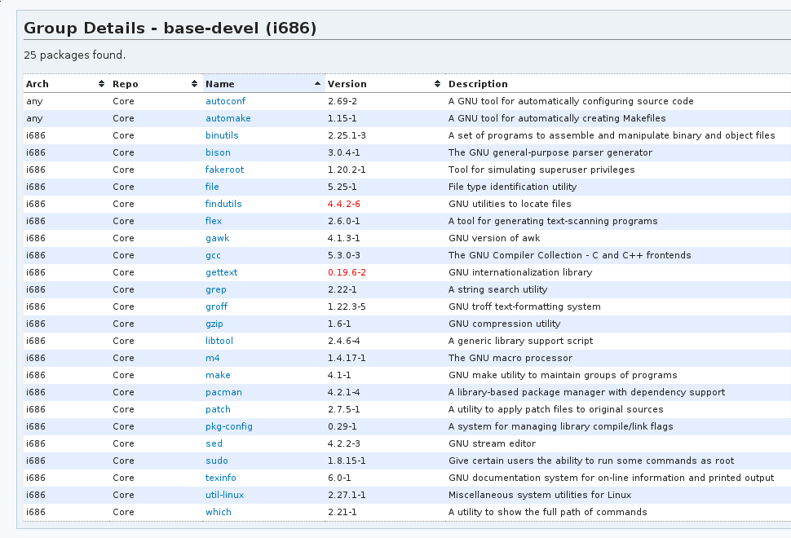Image resolution: width=791 pixels, height=538 pixels.
Task: Click the sort arrows icon in Arch column
Action: tap(101, 84)
